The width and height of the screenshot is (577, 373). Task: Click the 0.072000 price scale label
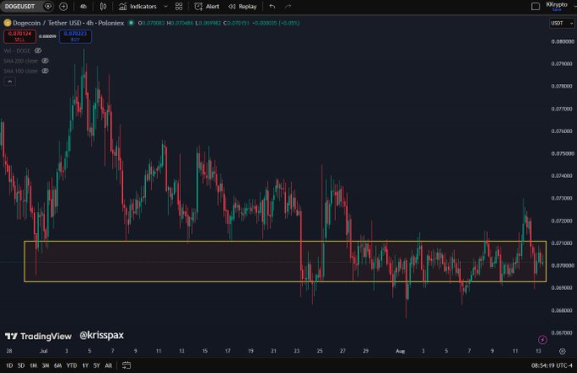pyautogui.click(x=563, y=220)
